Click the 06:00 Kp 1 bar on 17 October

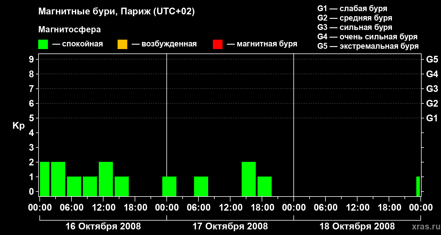point(201,186)
